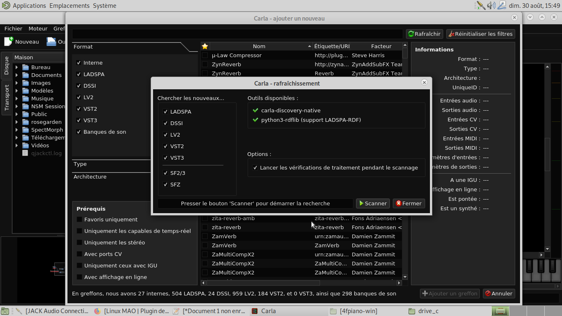Expand the Type filter section
The width and height of the screenshot is (562, 316).
point(112,164)
